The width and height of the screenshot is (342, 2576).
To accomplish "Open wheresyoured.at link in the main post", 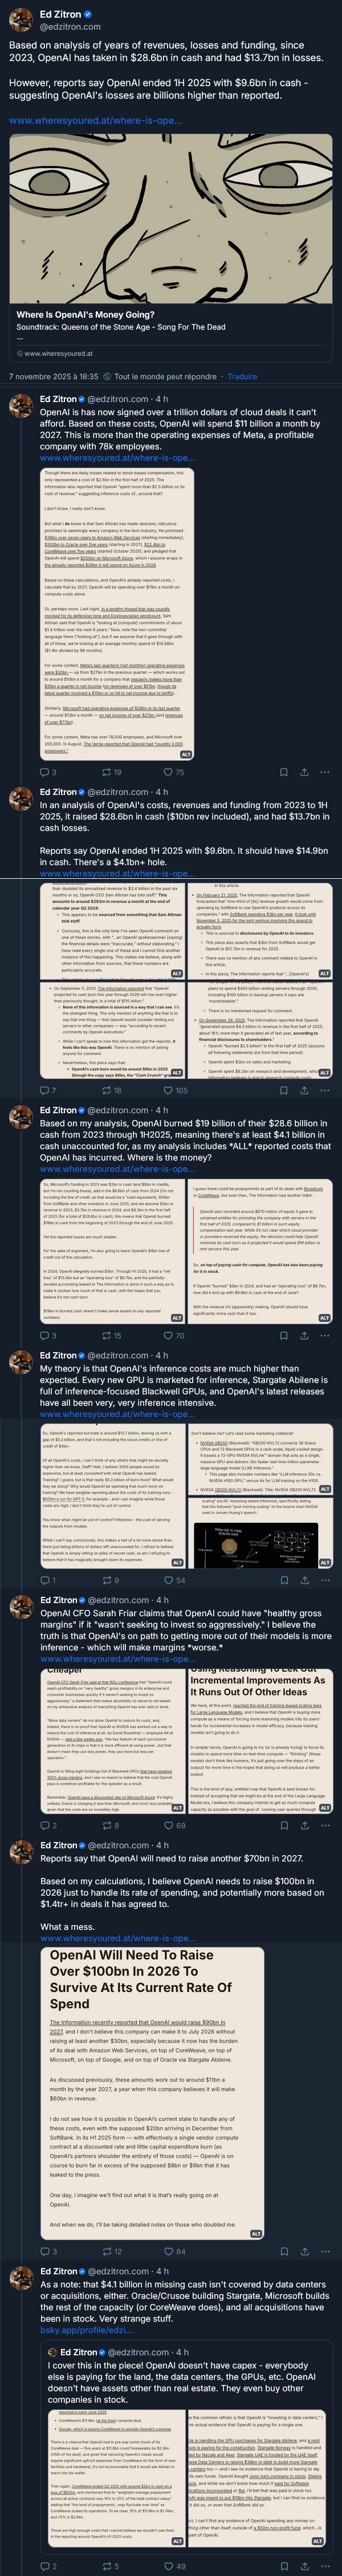I will (95, 120).
